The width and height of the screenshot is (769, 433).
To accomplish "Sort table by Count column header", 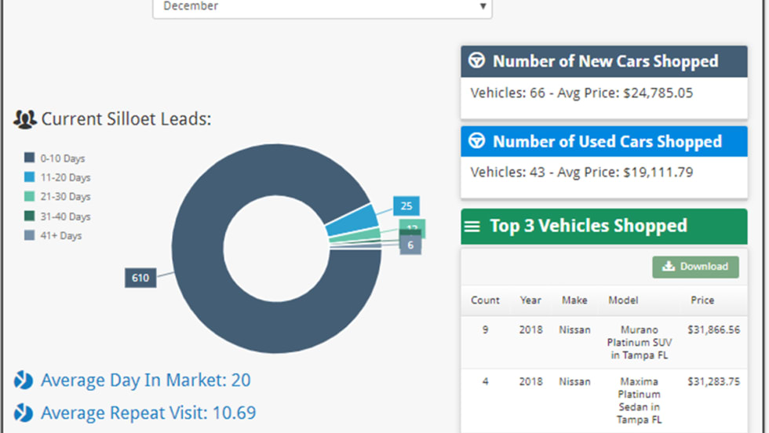I will point(485,300).
